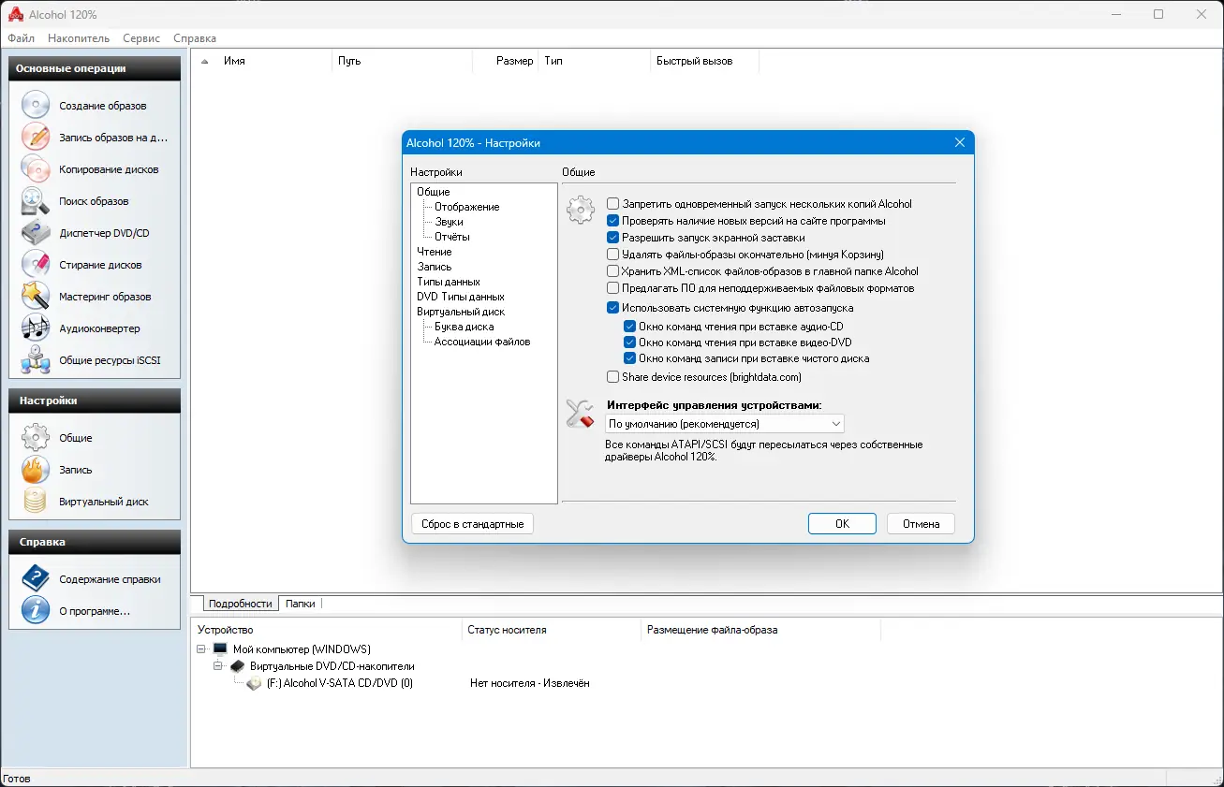Select the Стирание дисков eraser icon
The height and width of the screenshot is (787, 1224).
pyautogui.click(x=36, y=264)
